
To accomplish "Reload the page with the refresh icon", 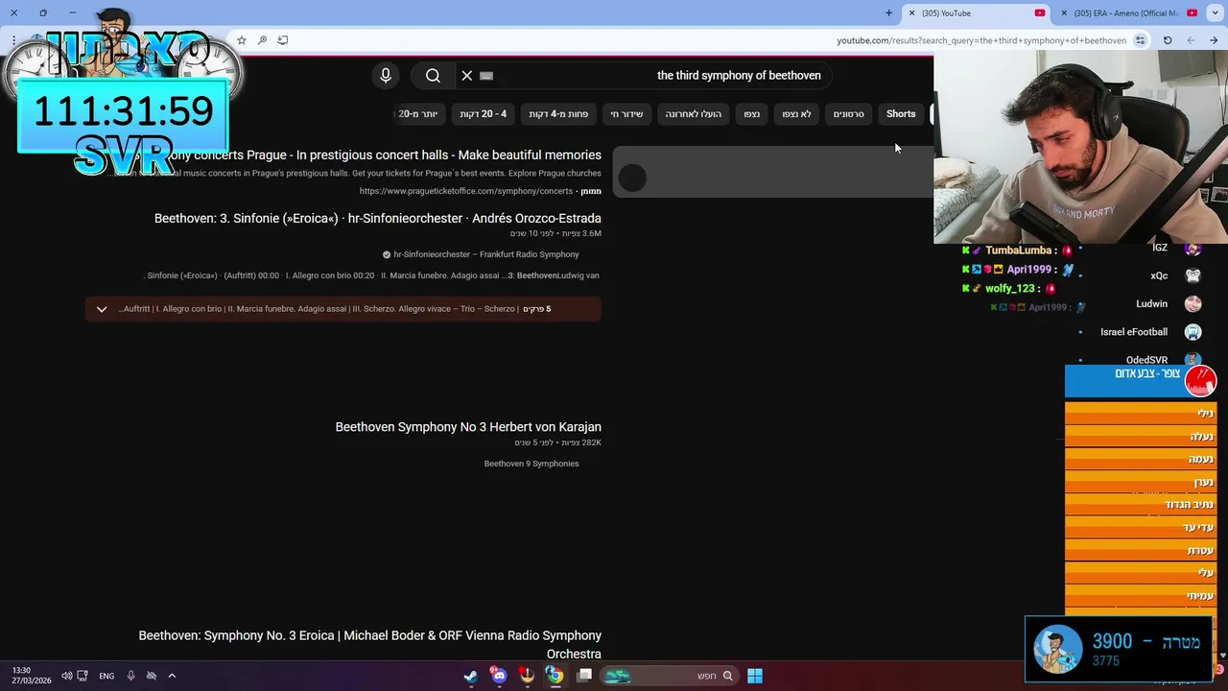I will point(1168,40).
